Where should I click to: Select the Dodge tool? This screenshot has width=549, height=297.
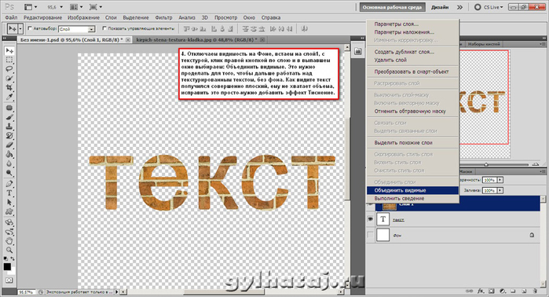[9, 172]
